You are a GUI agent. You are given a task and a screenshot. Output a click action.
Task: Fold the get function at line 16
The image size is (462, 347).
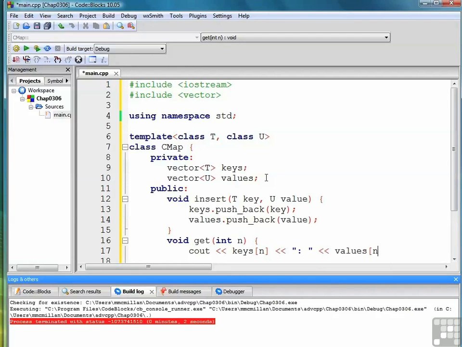(x=125, y=240)
